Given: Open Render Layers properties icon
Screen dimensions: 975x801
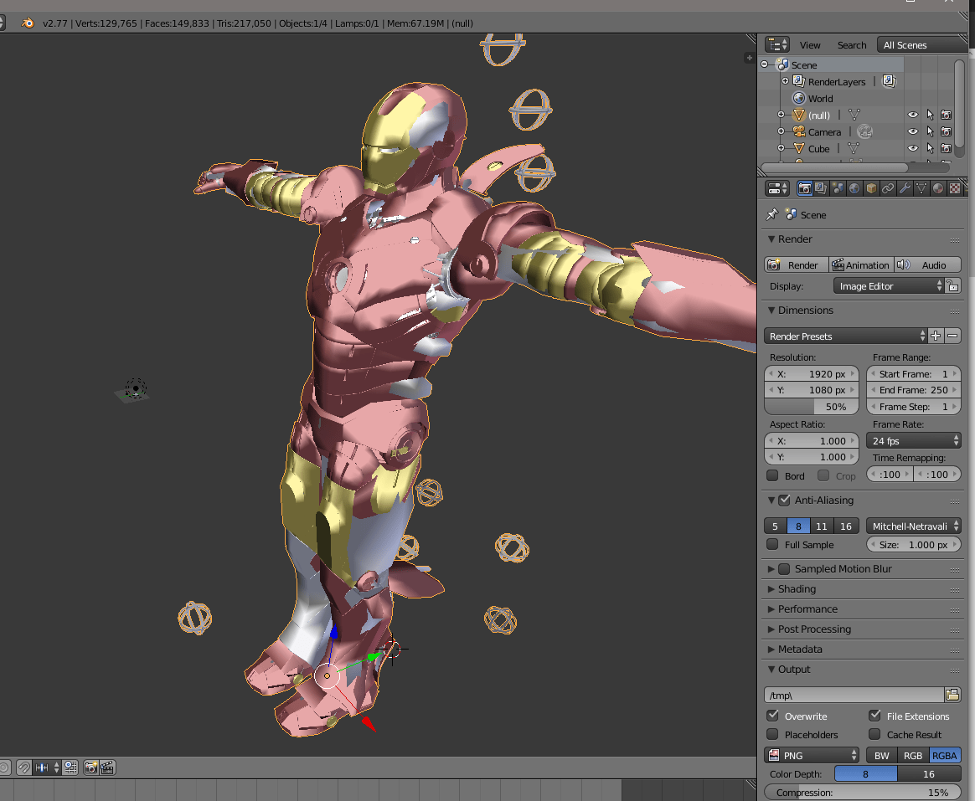Looking at the screenshot, I should pos(820,187).
